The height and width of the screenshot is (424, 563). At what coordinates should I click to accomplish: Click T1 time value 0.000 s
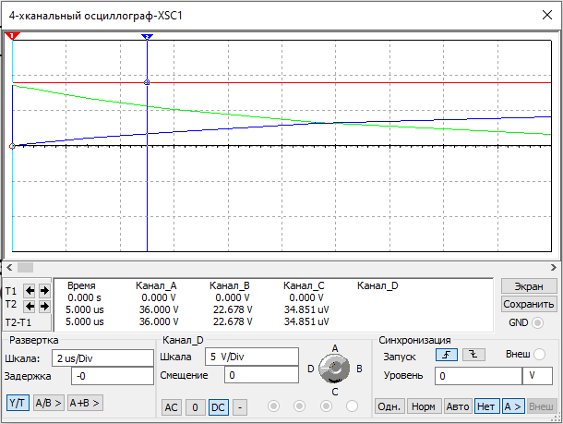tap(84, 297)
